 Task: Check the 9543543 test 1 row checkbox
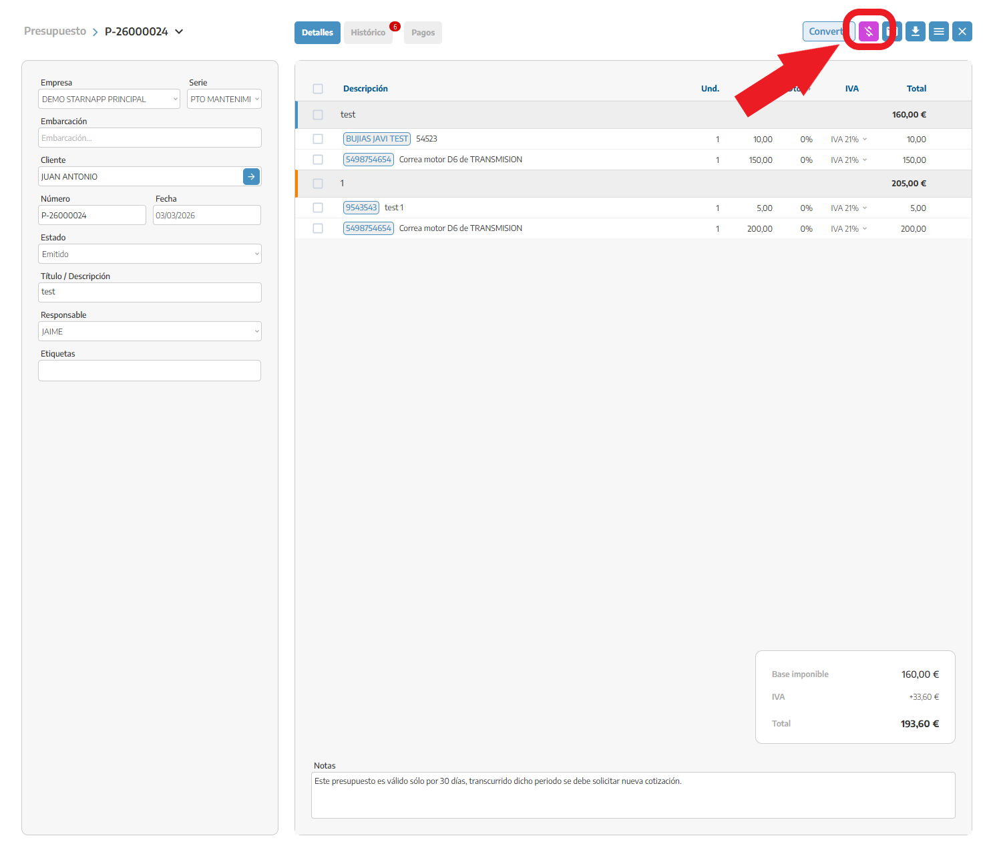[318, 208]
